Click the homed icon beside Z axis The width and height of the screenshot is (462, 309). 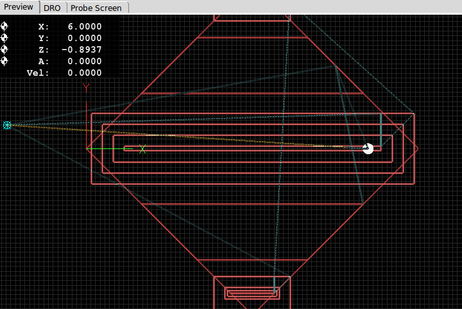4,49
